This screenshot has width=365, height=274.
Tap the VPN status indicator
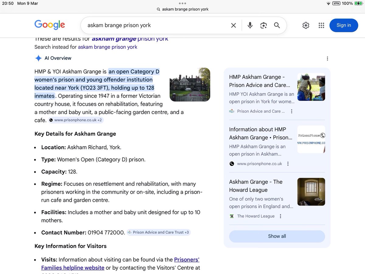click(x=336, y=3)
